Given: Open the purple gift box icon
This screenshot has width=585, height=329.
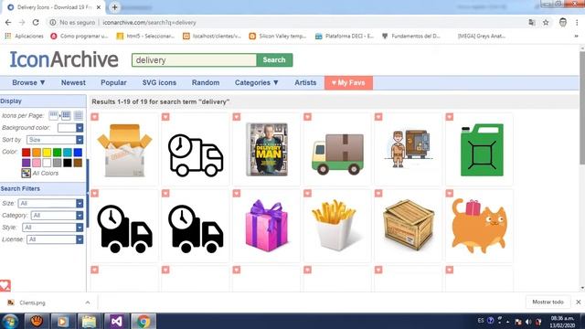Looking at the screenshot, I should [x=266, y=226].
